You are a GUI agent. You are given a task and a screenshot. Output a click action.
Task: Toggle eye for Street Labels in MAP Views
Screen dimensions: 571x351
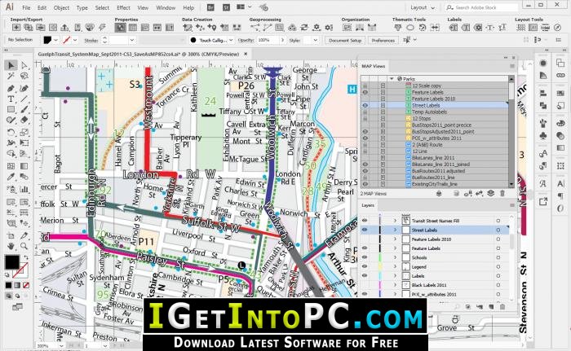(x=365, y=105)
